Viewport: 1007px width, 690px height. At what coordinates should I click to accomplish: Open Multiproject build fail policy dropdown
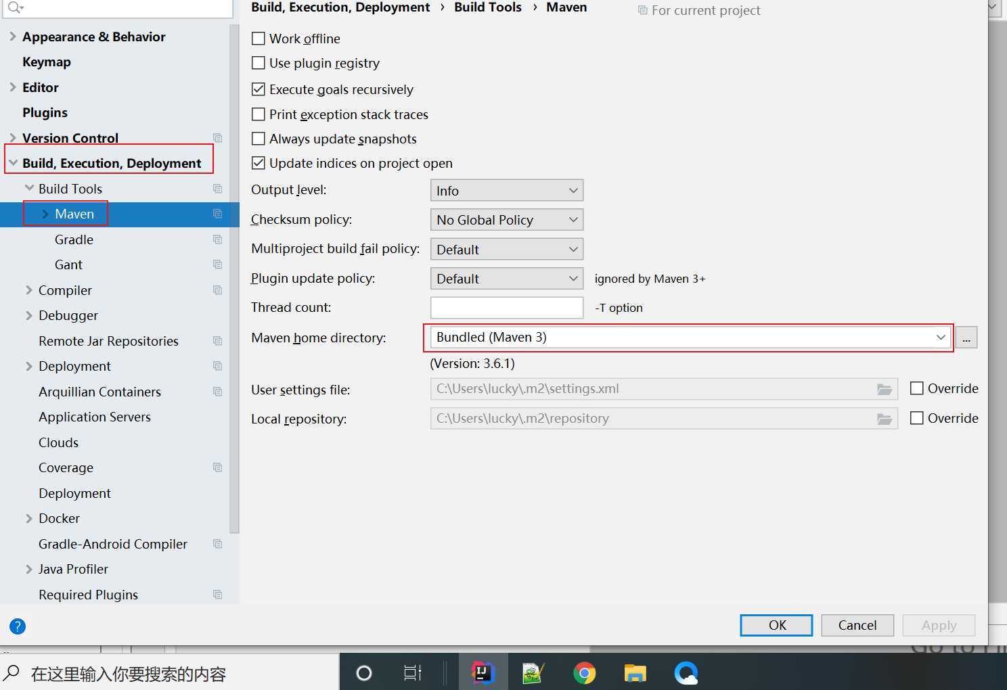click(x=507, y=250)
